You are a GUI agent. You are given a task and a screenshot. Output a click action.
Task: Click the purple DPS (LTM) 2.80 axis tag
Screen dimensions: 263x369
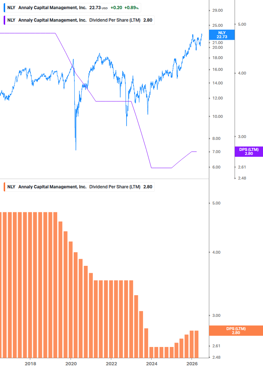(249, 152)
